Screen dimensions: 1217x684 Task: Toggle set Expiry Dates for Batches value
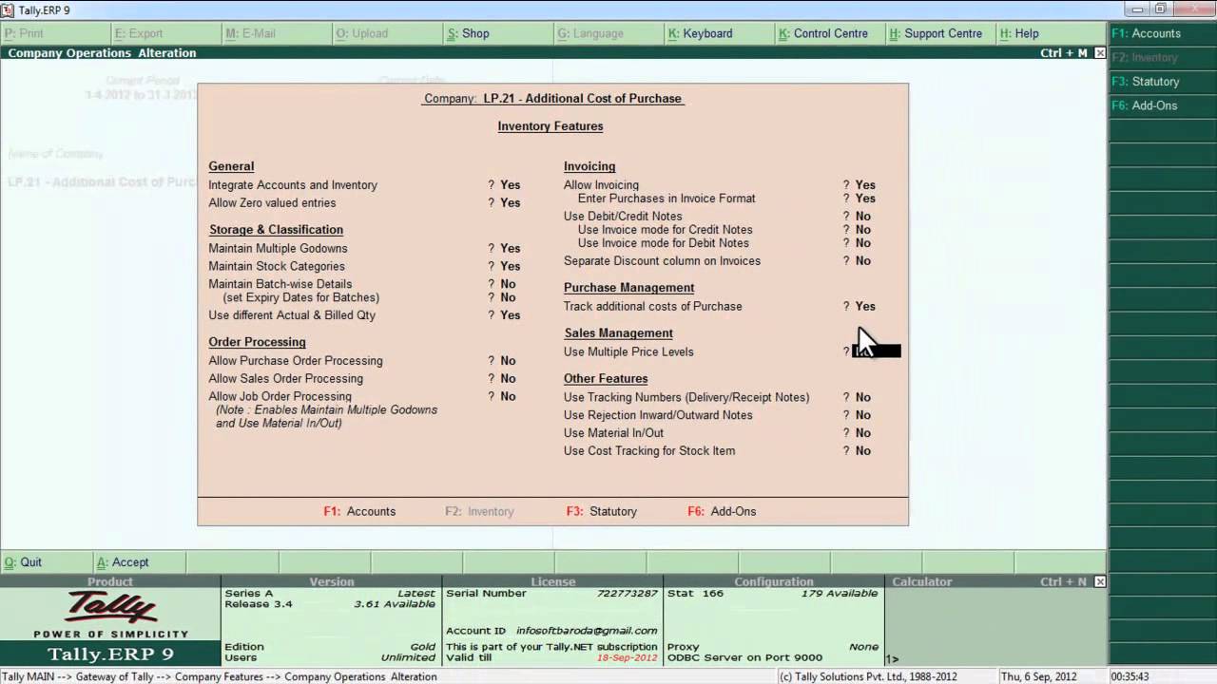point(508,297)
